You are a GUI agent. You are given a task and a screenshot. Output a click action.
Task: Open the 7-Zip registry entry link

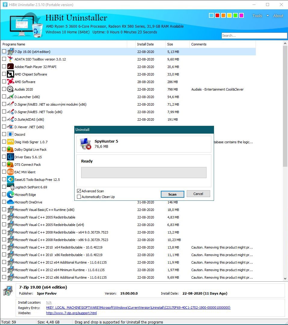(138, 308)
